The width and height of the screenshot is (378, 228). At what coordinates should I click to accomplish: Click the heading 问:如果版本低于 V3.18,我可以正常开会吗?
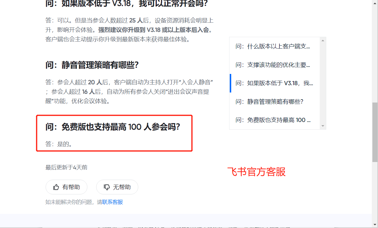pyautogui.click(x=127, y=4)
